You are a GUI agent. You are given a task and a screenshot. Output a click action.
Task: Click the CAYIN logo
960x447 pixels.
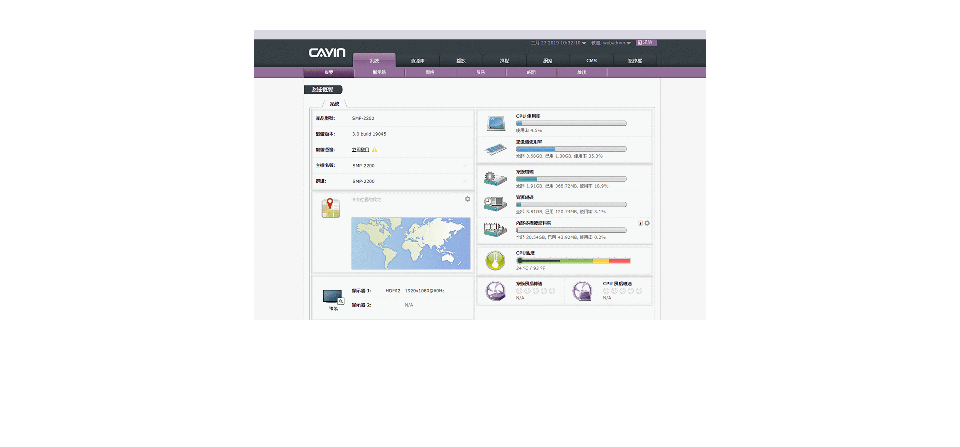(327, 53)
